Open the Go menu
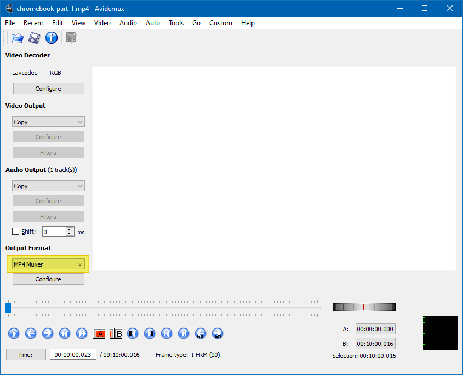The image size is (463, 375). 196,23
